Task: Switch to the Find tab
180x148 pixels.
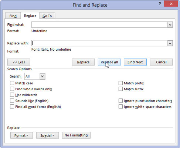Action: 13,16
